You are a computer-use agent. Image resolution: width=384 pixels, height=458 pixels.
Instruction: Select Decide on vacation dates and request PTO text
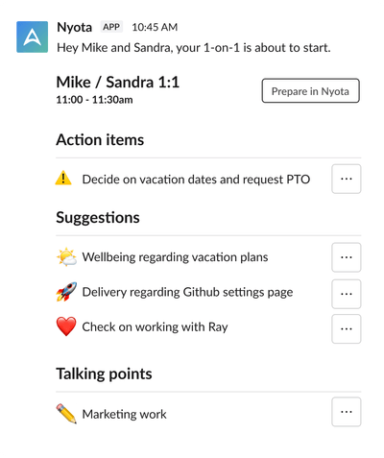pos(196,180)
